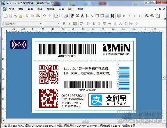Open the 查看 menu
Viewport: 167px width, 128px height.
point(30,9)
